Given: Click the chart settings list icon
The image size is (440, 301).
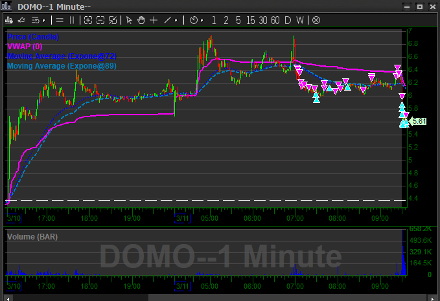Looking at the screenshot, I should click(36, 20).
